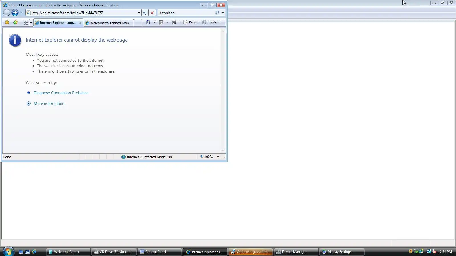Click the Back navigation button
456x256 pixels.
[x=7, y=13]
